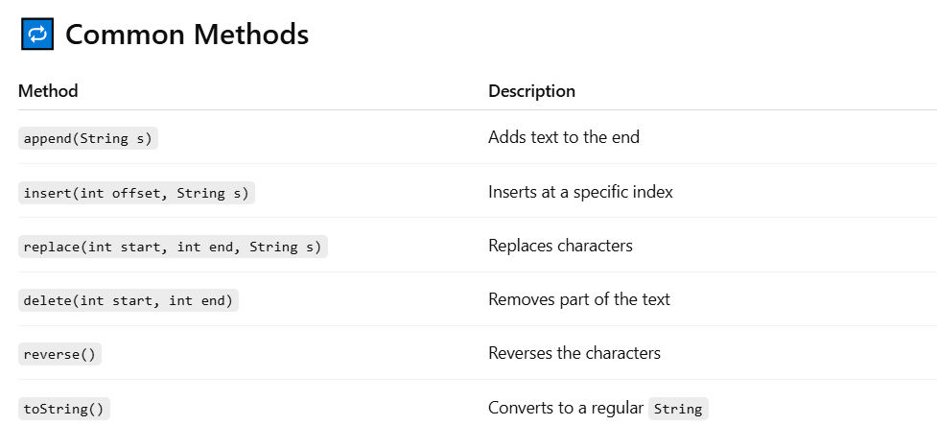This screenshot has width=937, height=425.
Task: Click 'Removes part of the text' description
Action: 579,299
